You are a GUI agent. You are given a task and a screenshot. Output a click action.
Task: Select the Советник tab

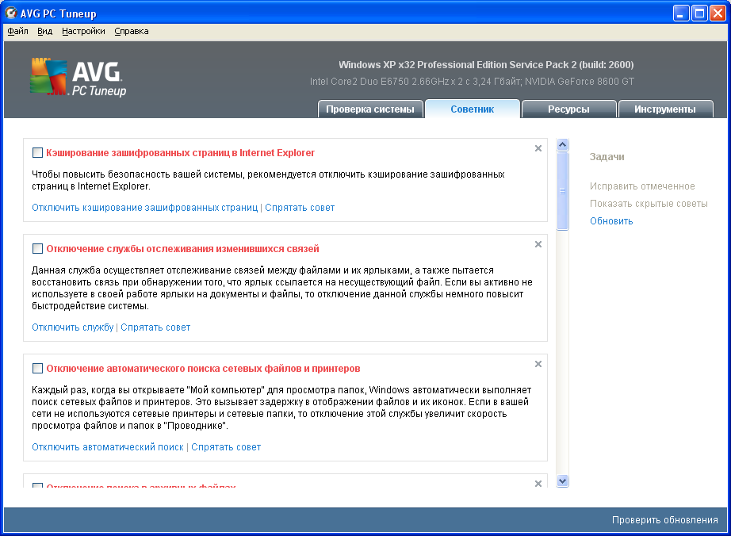tap(473, 109)
